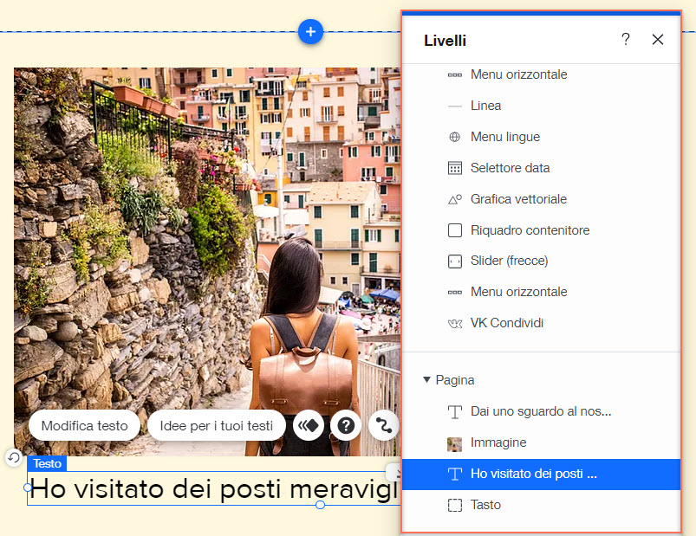Select the Riquadro contenitore layer
This screenshot has height=536, width=696.
pos(541,230)
